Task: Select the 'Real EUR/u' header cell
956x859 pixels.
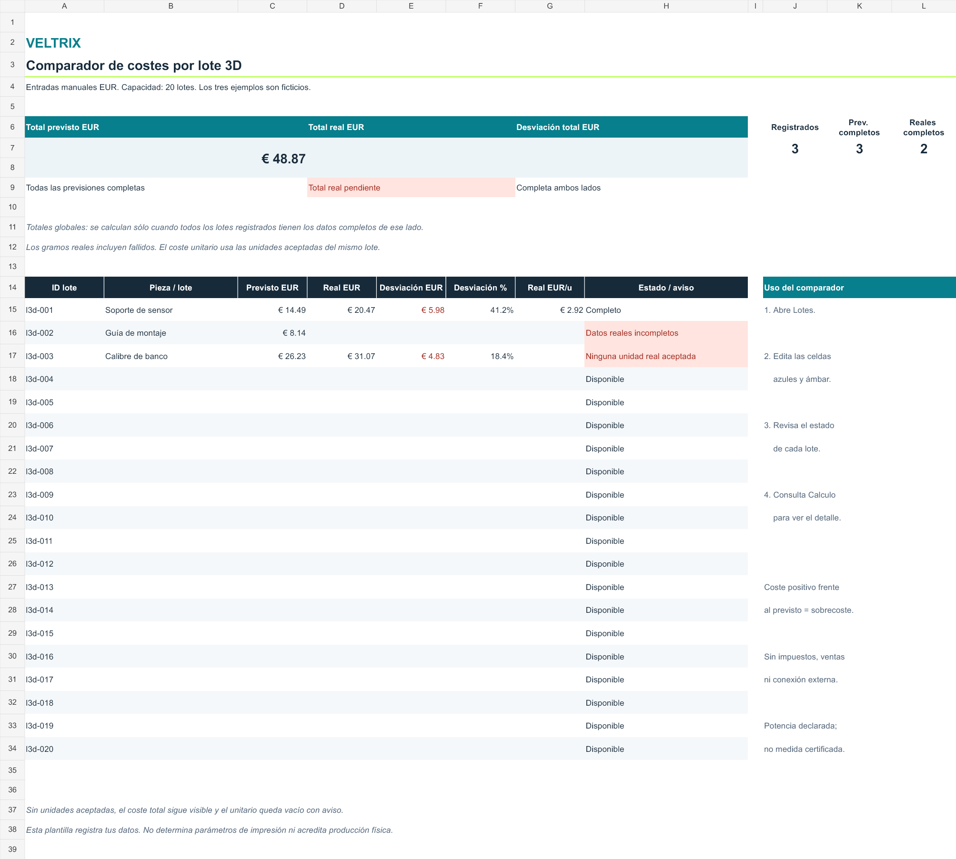Action: [550, 287]
